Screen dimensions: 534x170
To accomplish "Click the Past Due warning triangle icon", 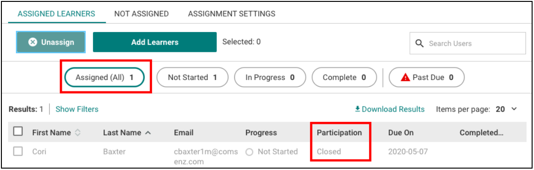I will pos(405,78).
